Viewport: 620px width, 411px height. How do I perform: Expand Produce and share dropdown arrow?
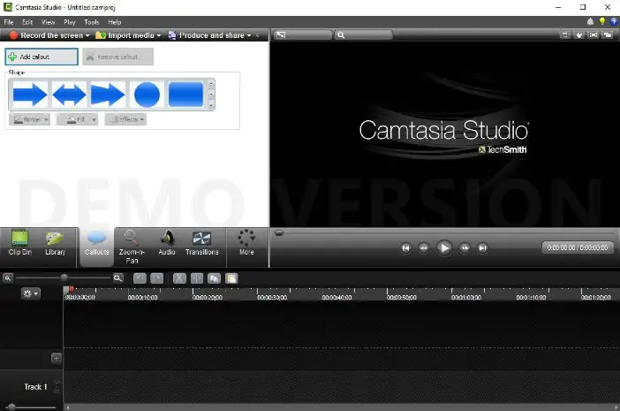pos(249,35)
